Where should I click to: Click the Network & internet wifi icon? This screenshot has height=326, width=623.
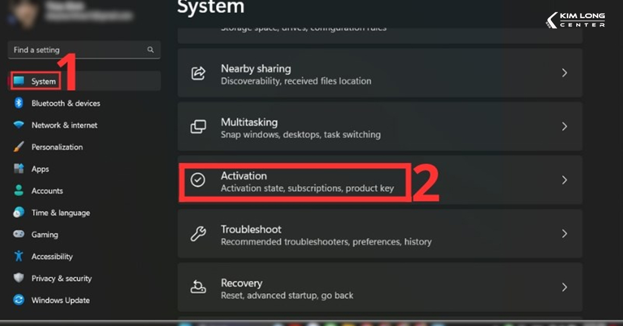pos(19,125)
